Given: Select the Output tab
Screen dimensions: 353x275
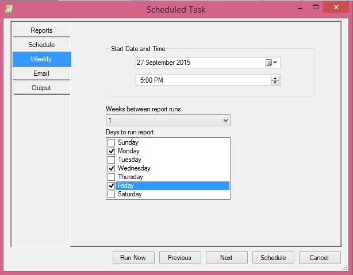Looking at the screenshot, I should (x=41, y=88).
